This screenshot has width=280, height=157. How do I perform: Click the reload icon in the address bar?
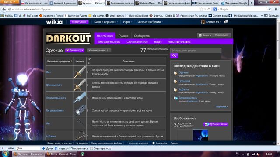tap(209, 9)
